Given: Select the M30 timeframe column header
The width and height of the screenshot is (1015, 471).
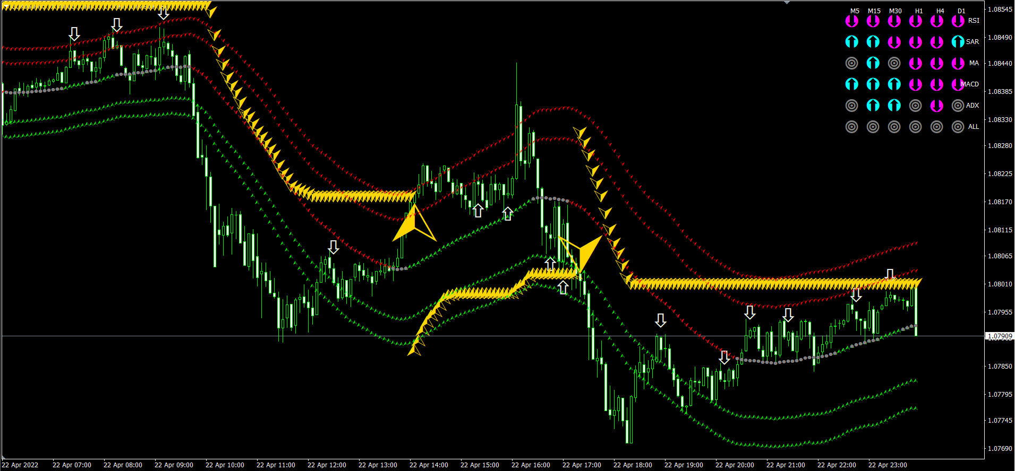Looking at the screenshot, I should tap(895, 11).
